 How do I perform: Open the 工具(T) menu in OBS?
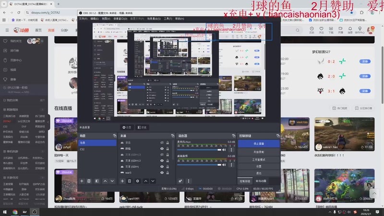tap(168, 19)
